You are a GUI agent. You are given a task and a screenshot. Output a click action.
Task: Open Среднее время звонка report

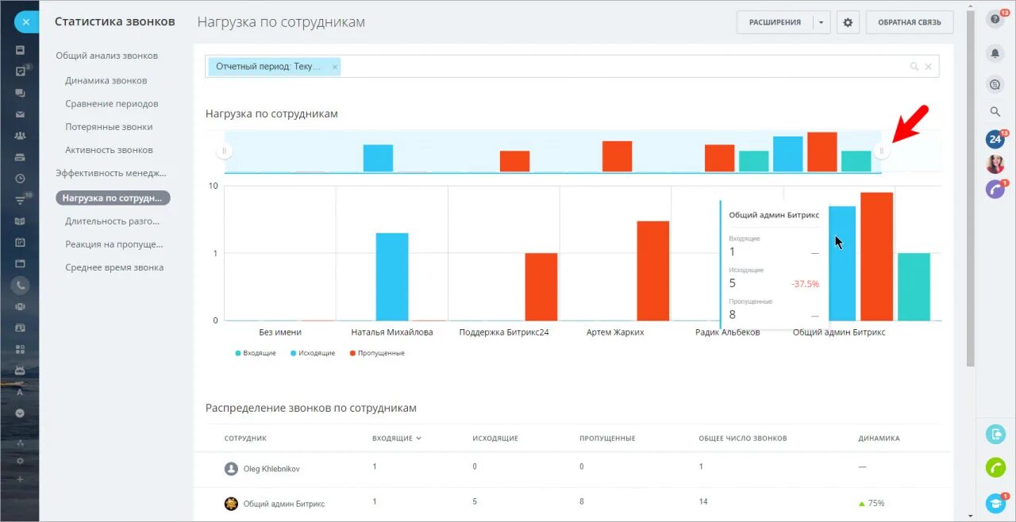114,267
